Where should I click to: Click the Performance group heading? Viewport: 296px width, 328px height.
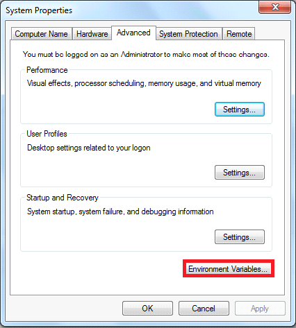point(47,70)
